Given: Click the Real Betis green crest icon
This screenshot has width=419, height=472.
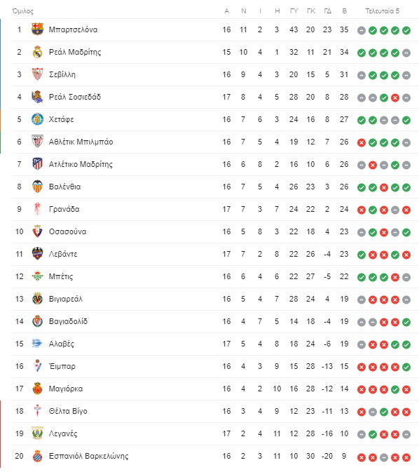Looking at the screenshot, I should click(37, 276).
